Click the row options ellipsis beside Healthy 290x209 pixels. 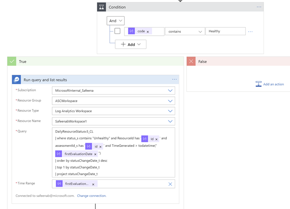250,32
